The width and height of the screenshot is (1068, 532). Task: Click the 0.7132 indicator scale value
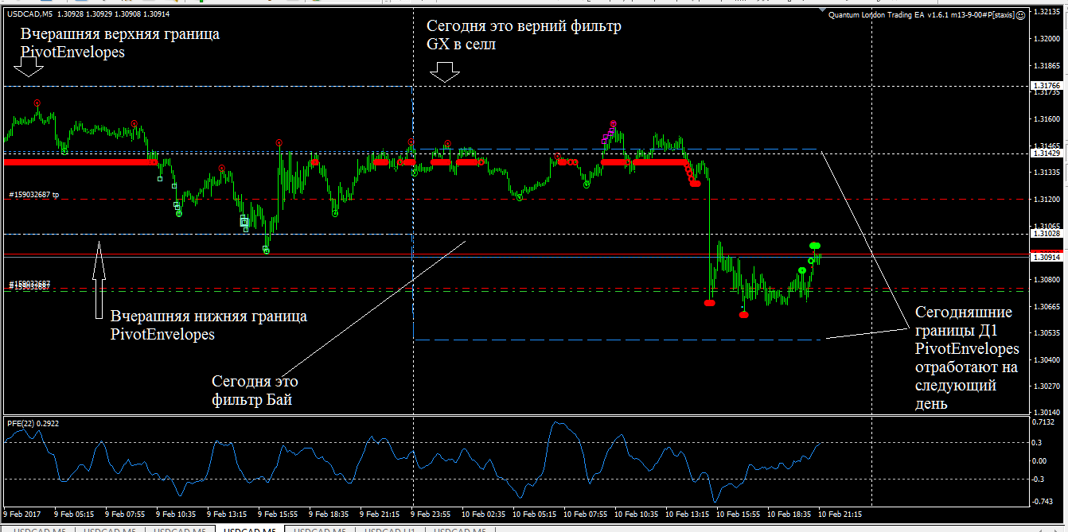1043,422
